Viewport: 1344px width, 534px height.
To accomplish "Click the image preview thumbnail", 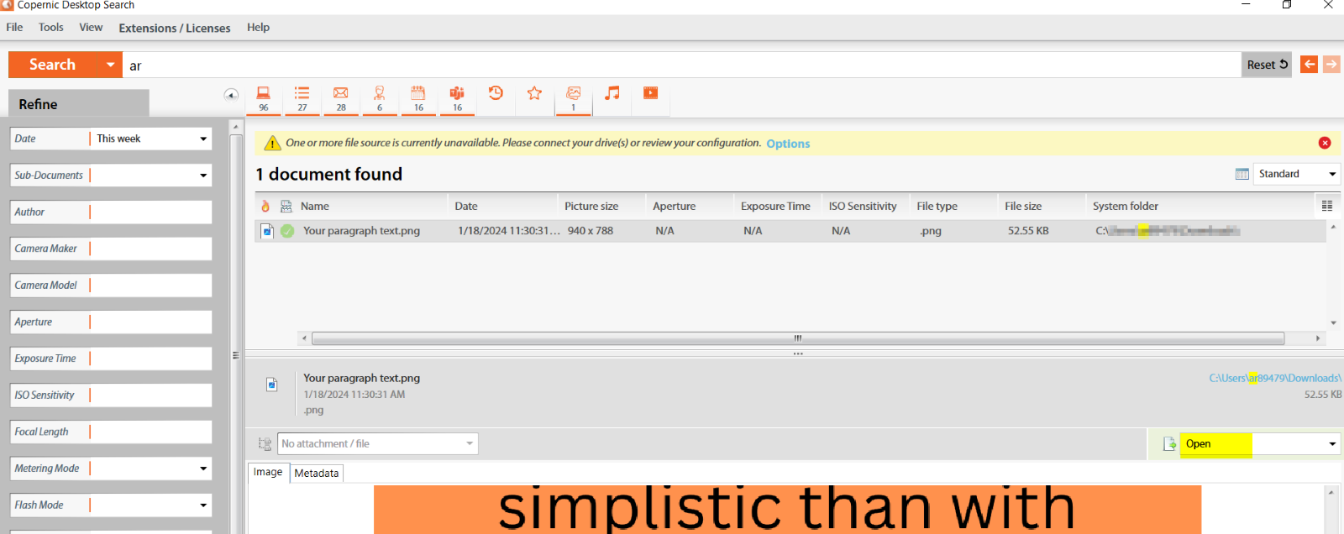I will click(787, 509).
